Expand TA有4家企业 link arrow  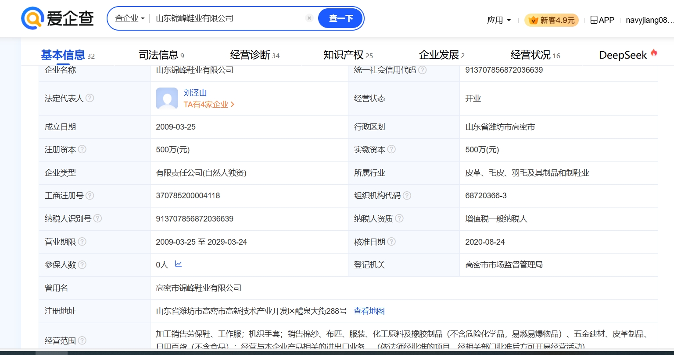(x=233, y=105)
